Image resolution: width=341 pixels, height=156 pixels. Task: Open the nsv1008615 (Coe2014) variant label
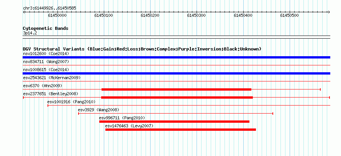[x=46, y=70]
